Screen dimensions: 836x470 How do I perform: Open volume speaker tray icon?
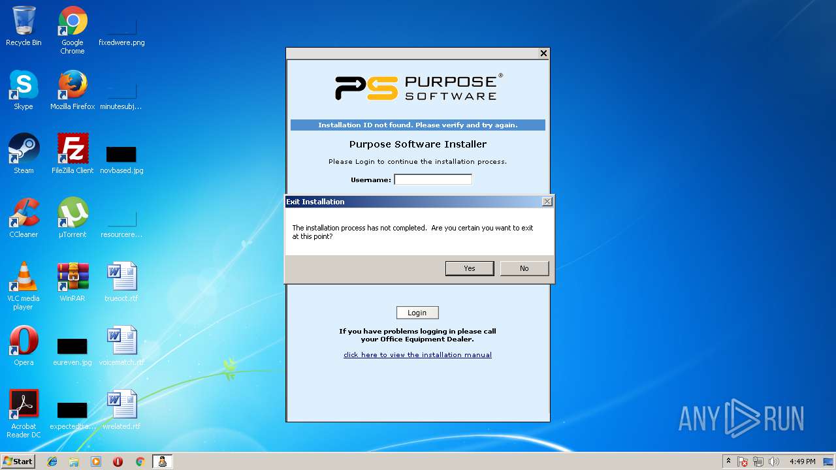click(x=774, y=462)
